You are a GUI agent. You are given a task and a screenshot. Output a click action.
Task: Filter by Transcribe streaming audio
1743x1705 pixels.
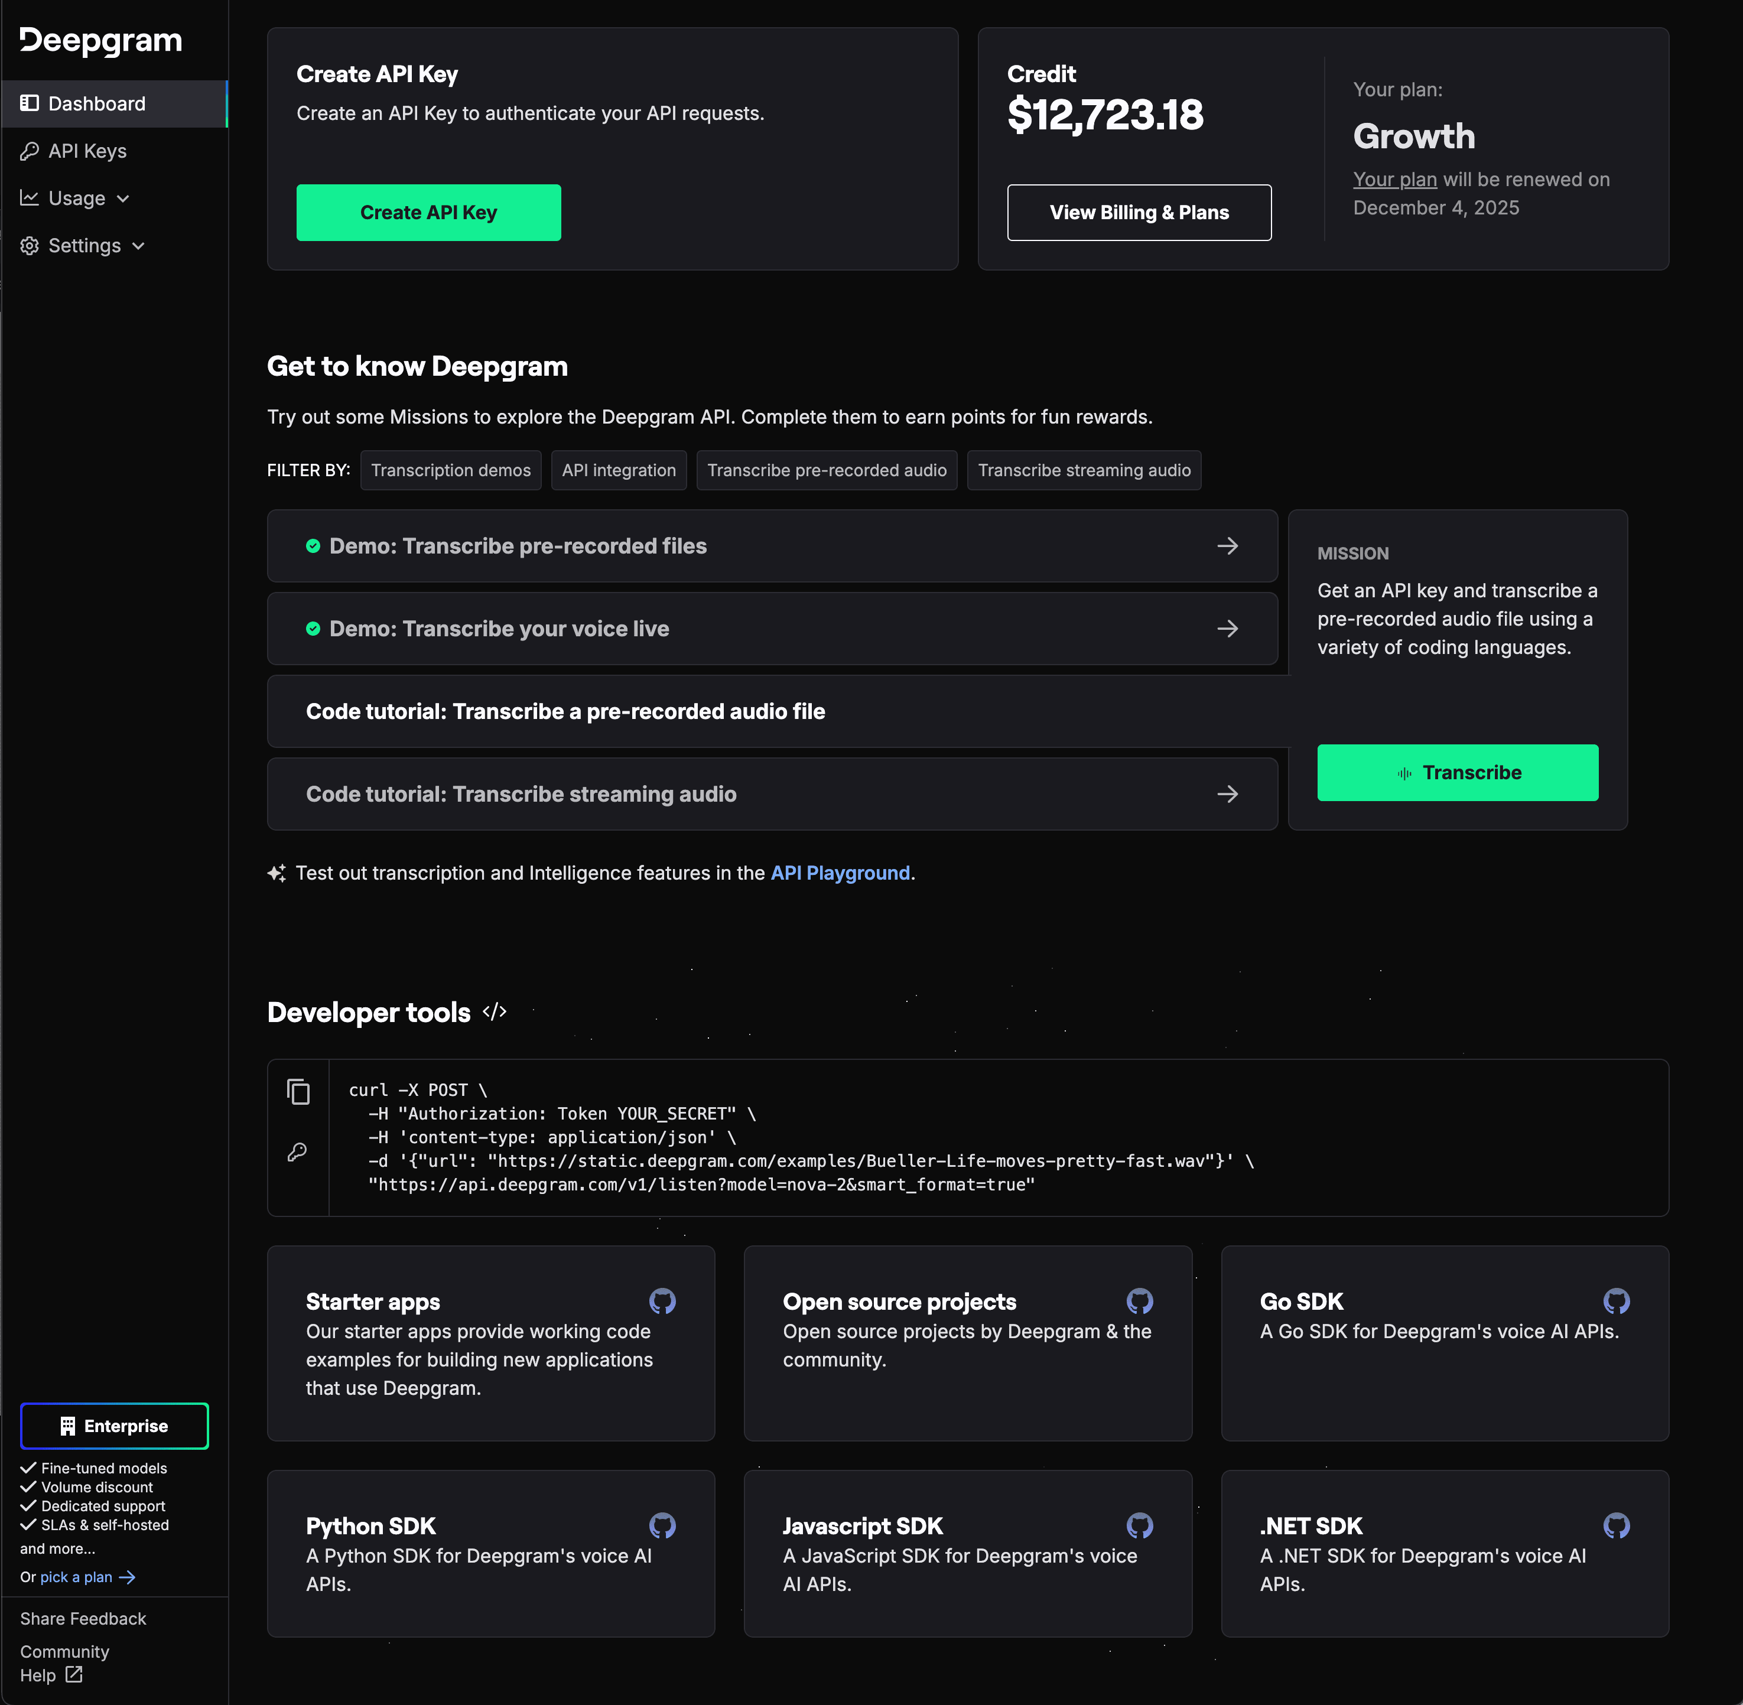pyautogui.click(x=1084, y=470)
